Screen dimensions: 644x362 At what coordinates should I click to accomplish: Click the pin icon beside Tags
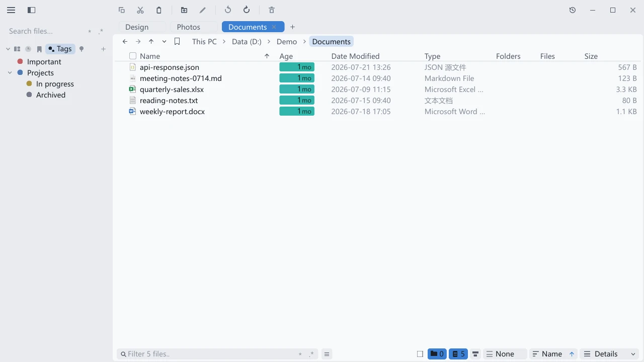tap(82, 49)
